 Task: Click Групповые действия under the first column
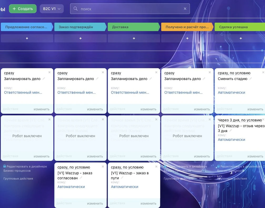[18, 179]
